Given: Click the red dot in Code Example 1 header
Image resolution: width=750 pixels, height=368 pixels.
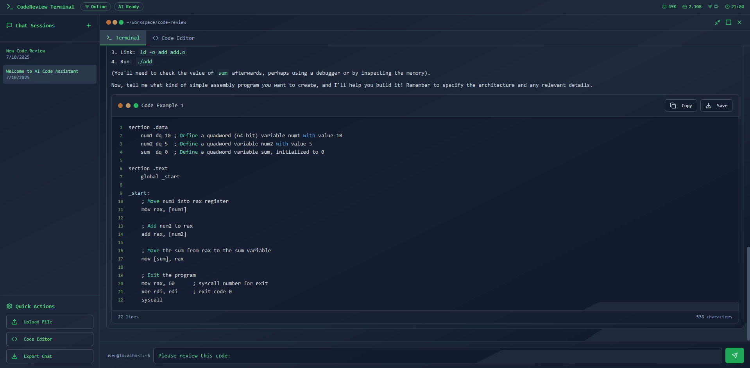Looking at the screenshot, I should pyautogui.click(x=120, y=106).
